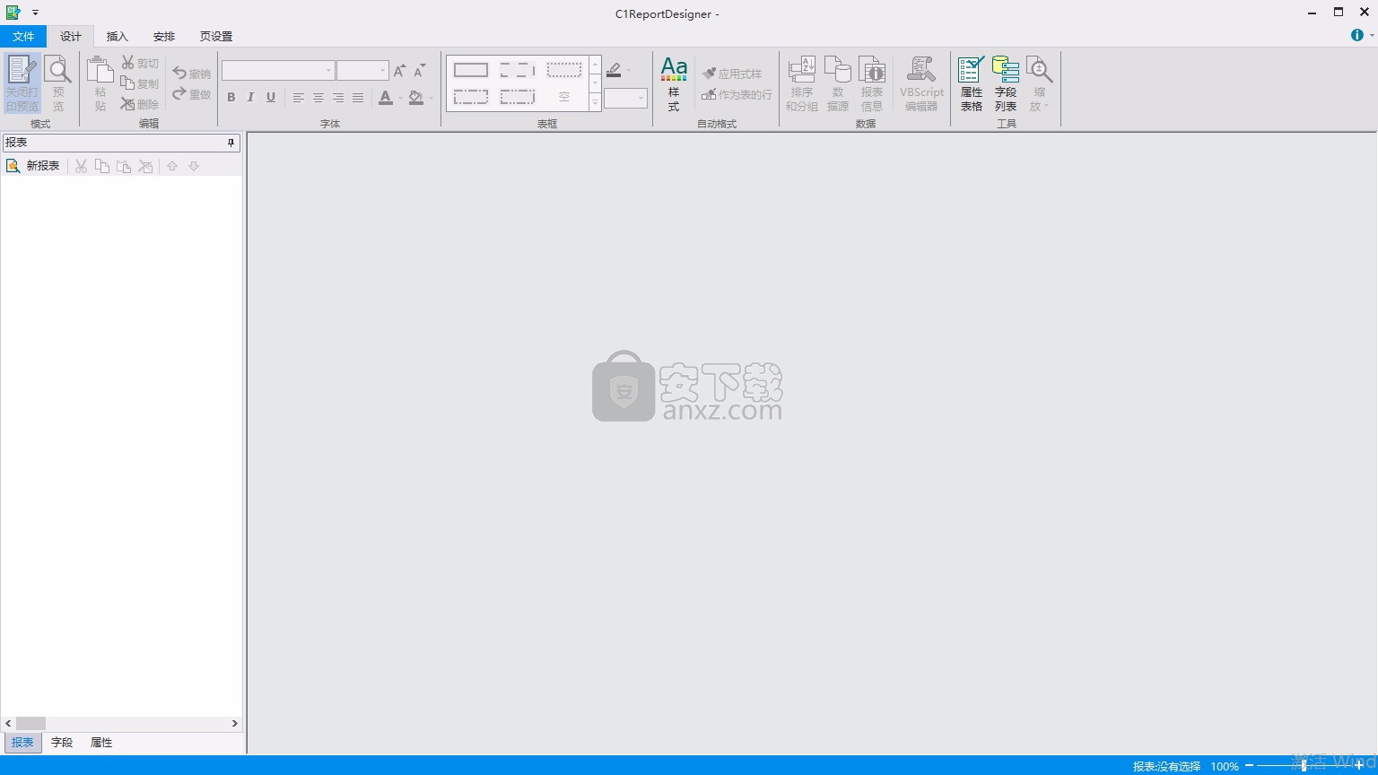This screenshot has width=1378, height=775.
Task: Open the 文件 menu
Action: (23, 36)
